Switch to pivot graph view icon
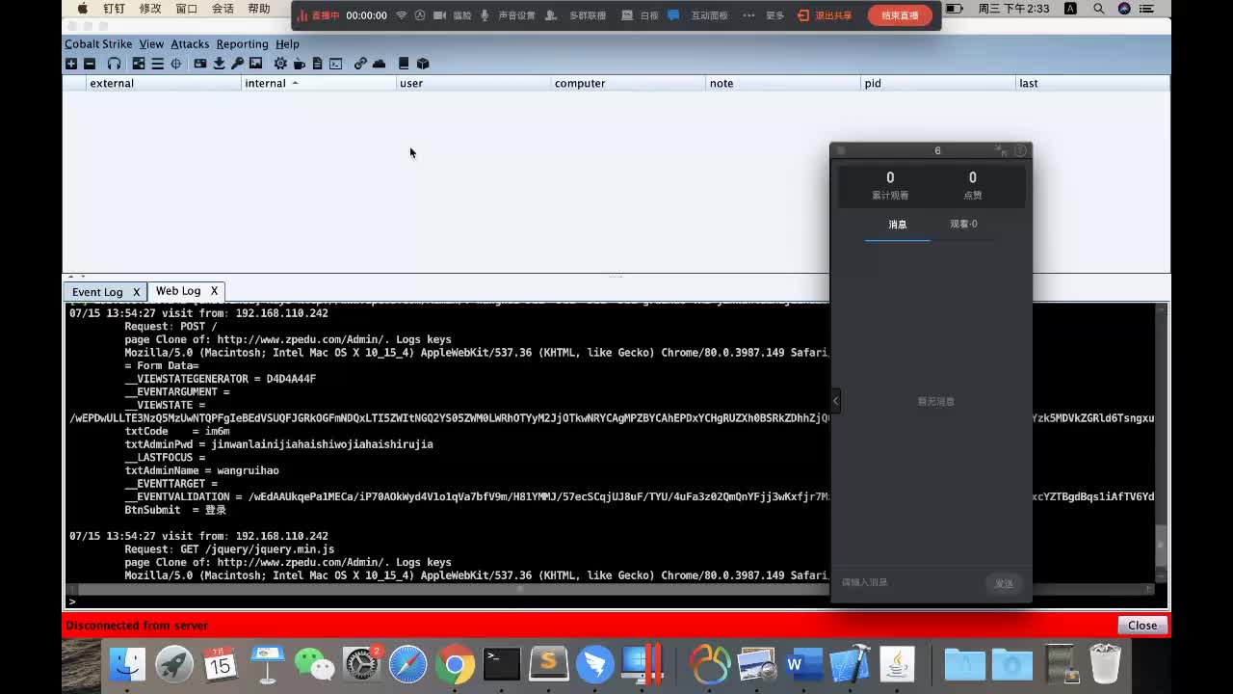This screenshot has width=1233, height=694. point(139,64)
